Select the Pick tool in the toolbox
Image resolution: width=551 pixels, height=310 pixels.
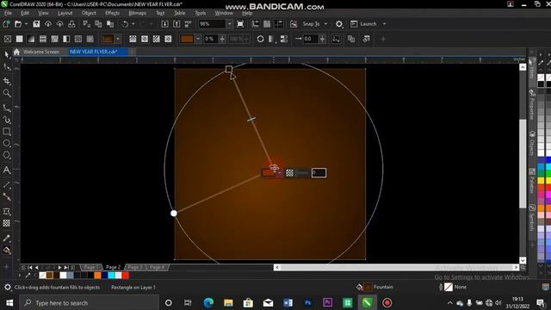pos(7,54)
